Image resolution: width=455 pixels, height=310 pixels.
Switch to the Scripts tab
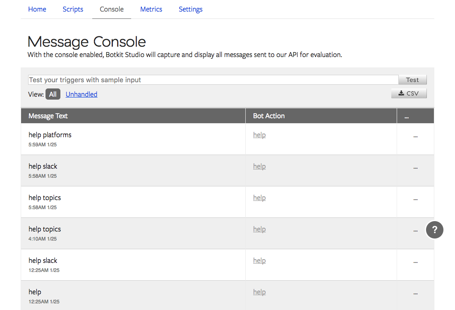pyautogui.click(x=73, y=9)
